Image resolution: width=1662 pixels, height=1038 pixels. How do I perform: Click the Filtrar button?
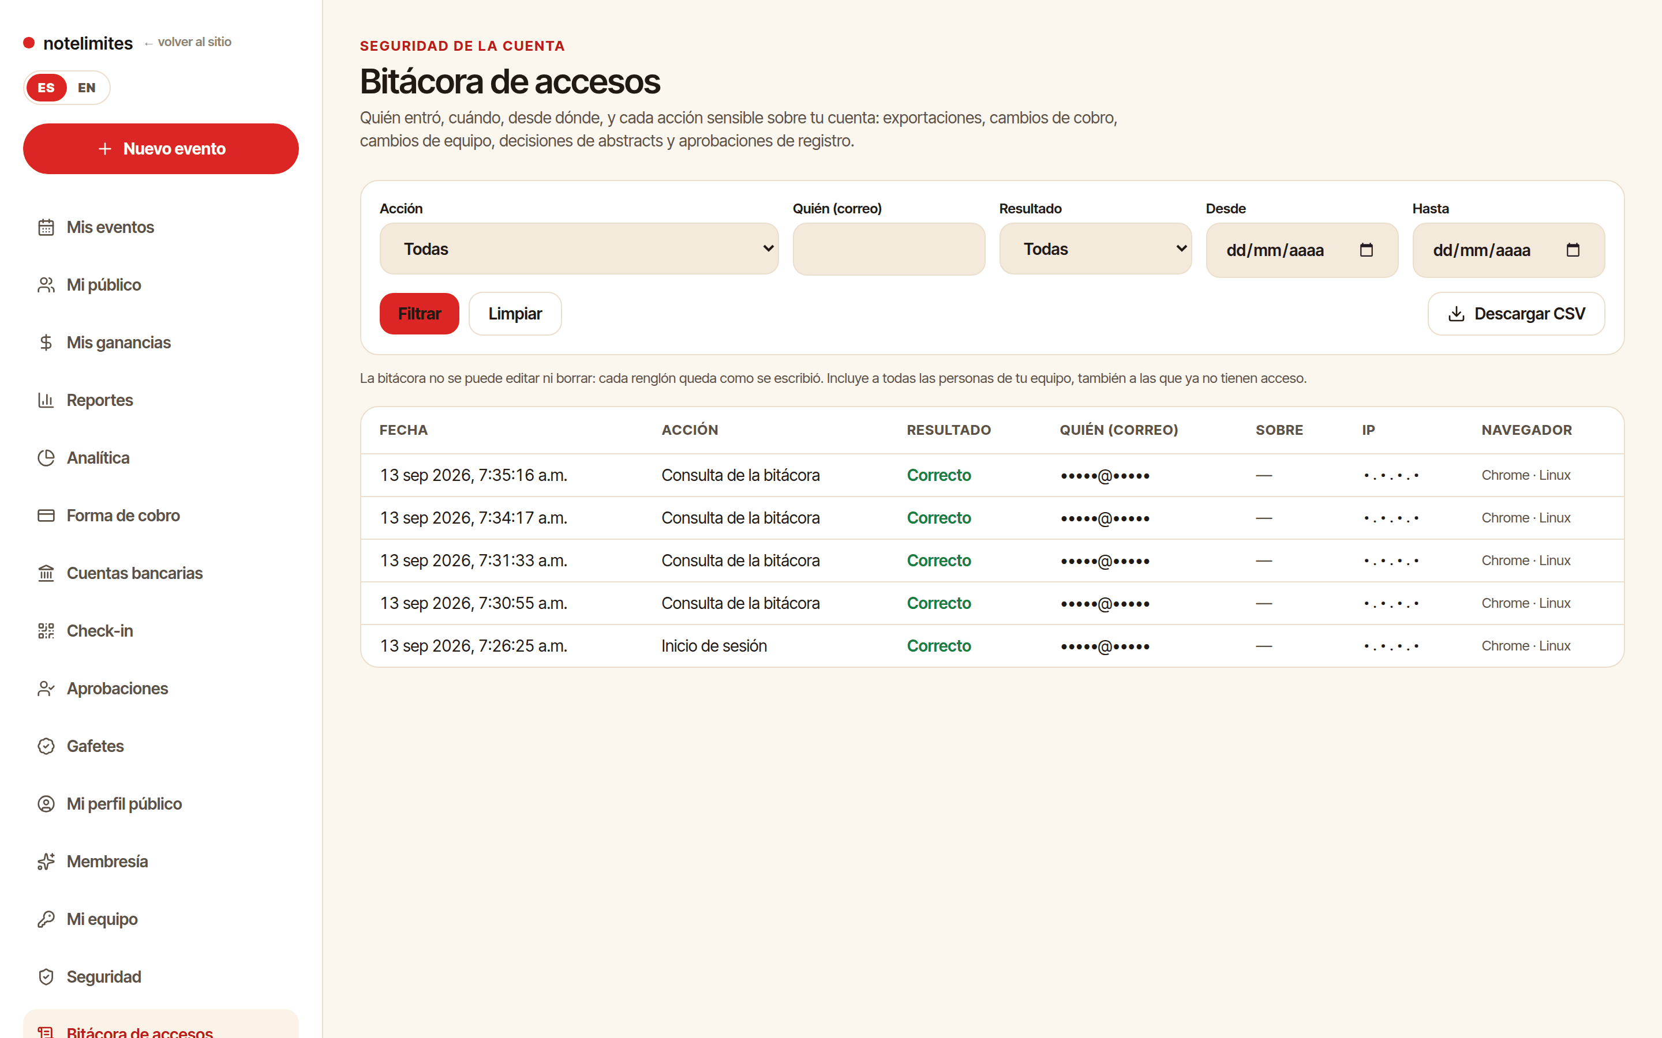tap(419, 314)
